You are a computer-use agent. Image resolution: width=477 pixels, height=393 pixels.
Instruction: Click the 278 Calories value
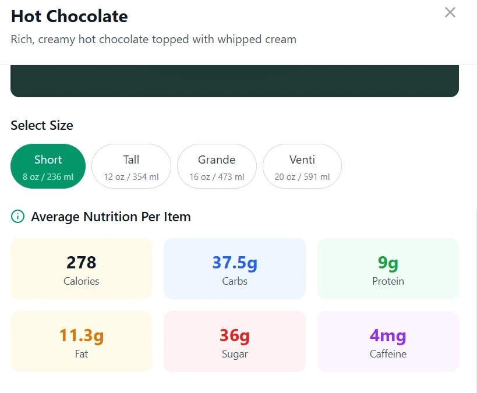coord(81,262)
